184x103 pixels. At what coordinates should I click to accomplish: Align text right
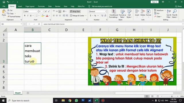coord(60,15)
